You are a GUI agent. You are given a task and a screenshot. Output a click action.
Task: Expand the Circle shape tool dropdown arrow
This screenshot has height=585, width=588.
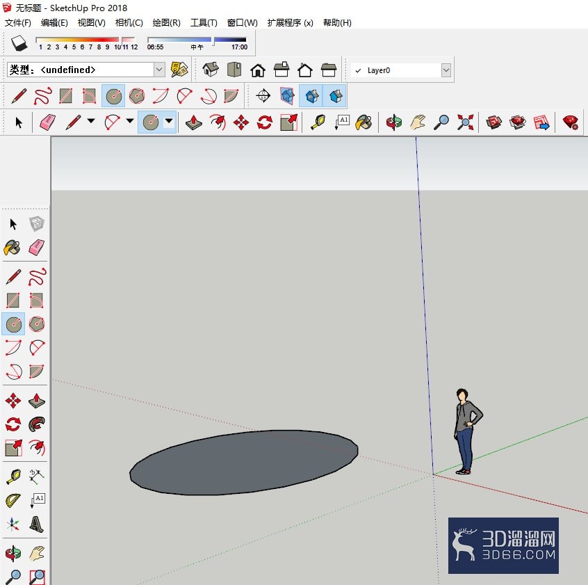pos(169,121)
